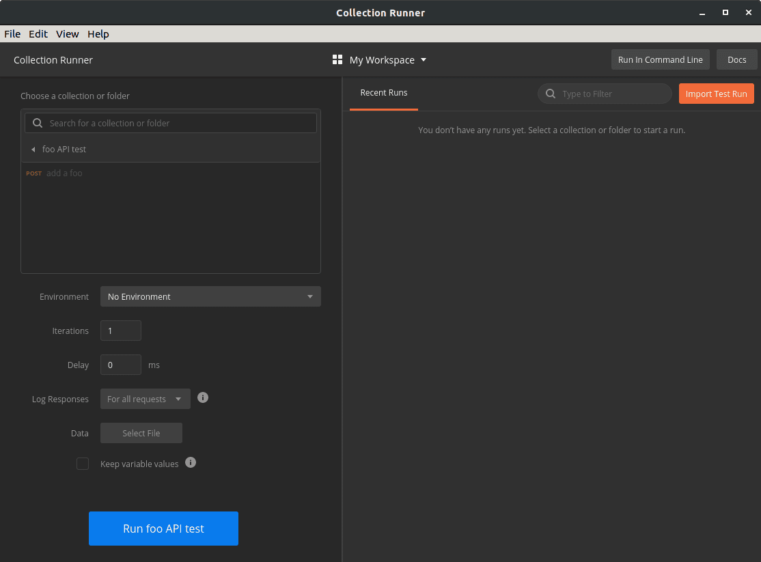Click Run In Command Line button
The height and width of the screenshot is (562, 761).
click(x=660, y=60)
